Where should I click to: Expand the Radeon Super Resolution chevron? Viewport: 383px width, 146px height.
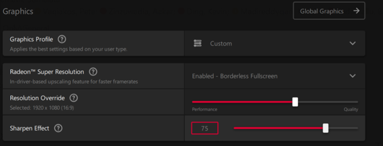353,76
